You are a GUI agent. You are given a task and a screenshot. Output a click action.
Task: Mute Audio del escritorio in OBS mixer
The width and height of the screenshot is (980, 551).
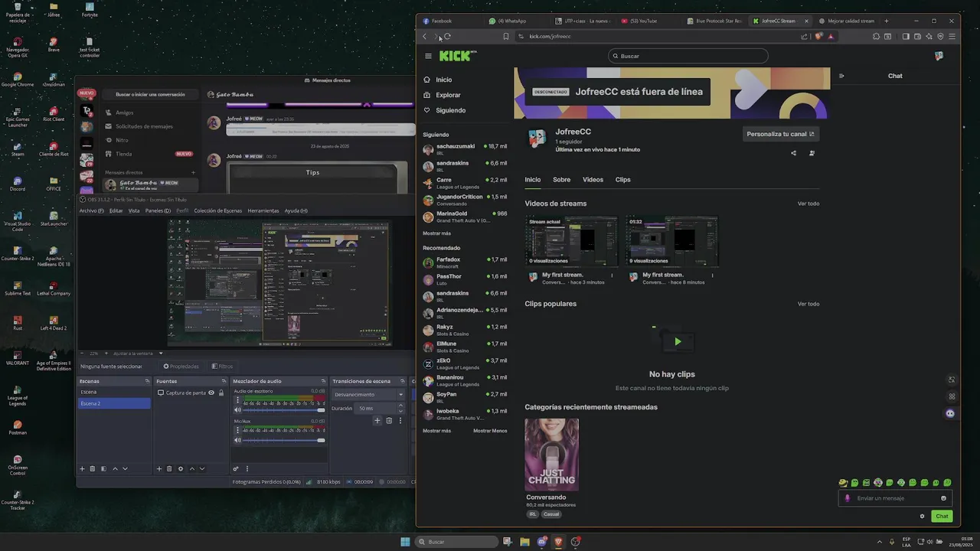pos(237,410)
